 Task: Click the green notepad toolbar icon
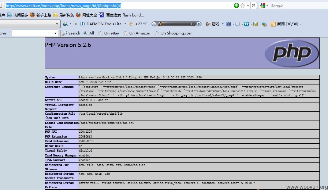(255, 24)
